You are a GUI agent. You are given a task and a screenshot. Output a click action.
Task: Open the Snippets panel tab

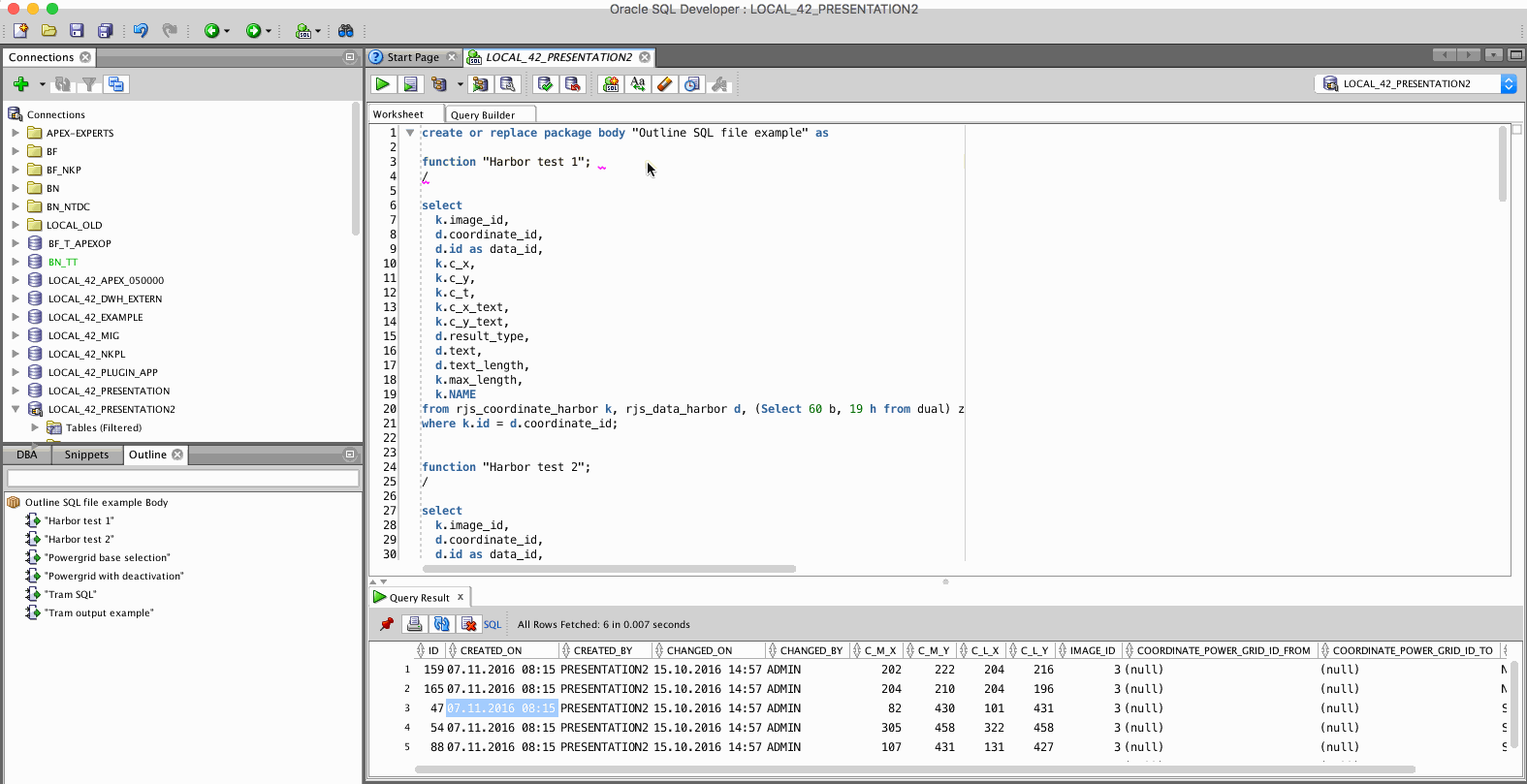[86, 455]
